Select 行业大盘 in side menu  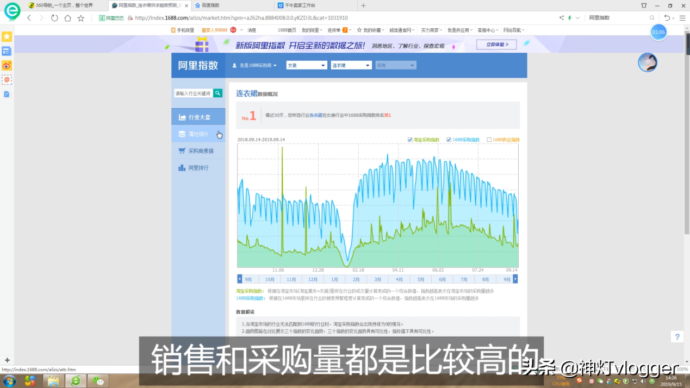[198, 117]
